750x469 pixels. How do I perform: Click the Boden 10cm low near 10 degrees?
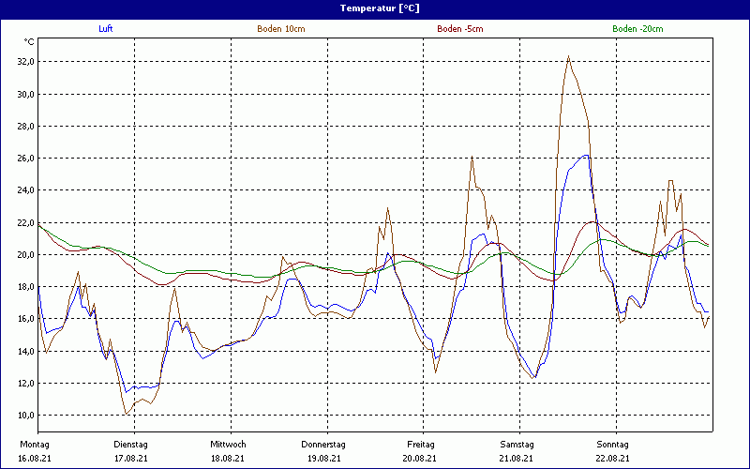tap(126, 414)
